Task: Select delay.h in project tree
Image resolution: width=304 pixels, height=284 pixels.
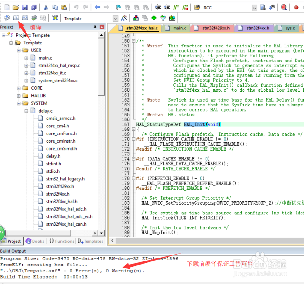Action: [x=53, y=156]
